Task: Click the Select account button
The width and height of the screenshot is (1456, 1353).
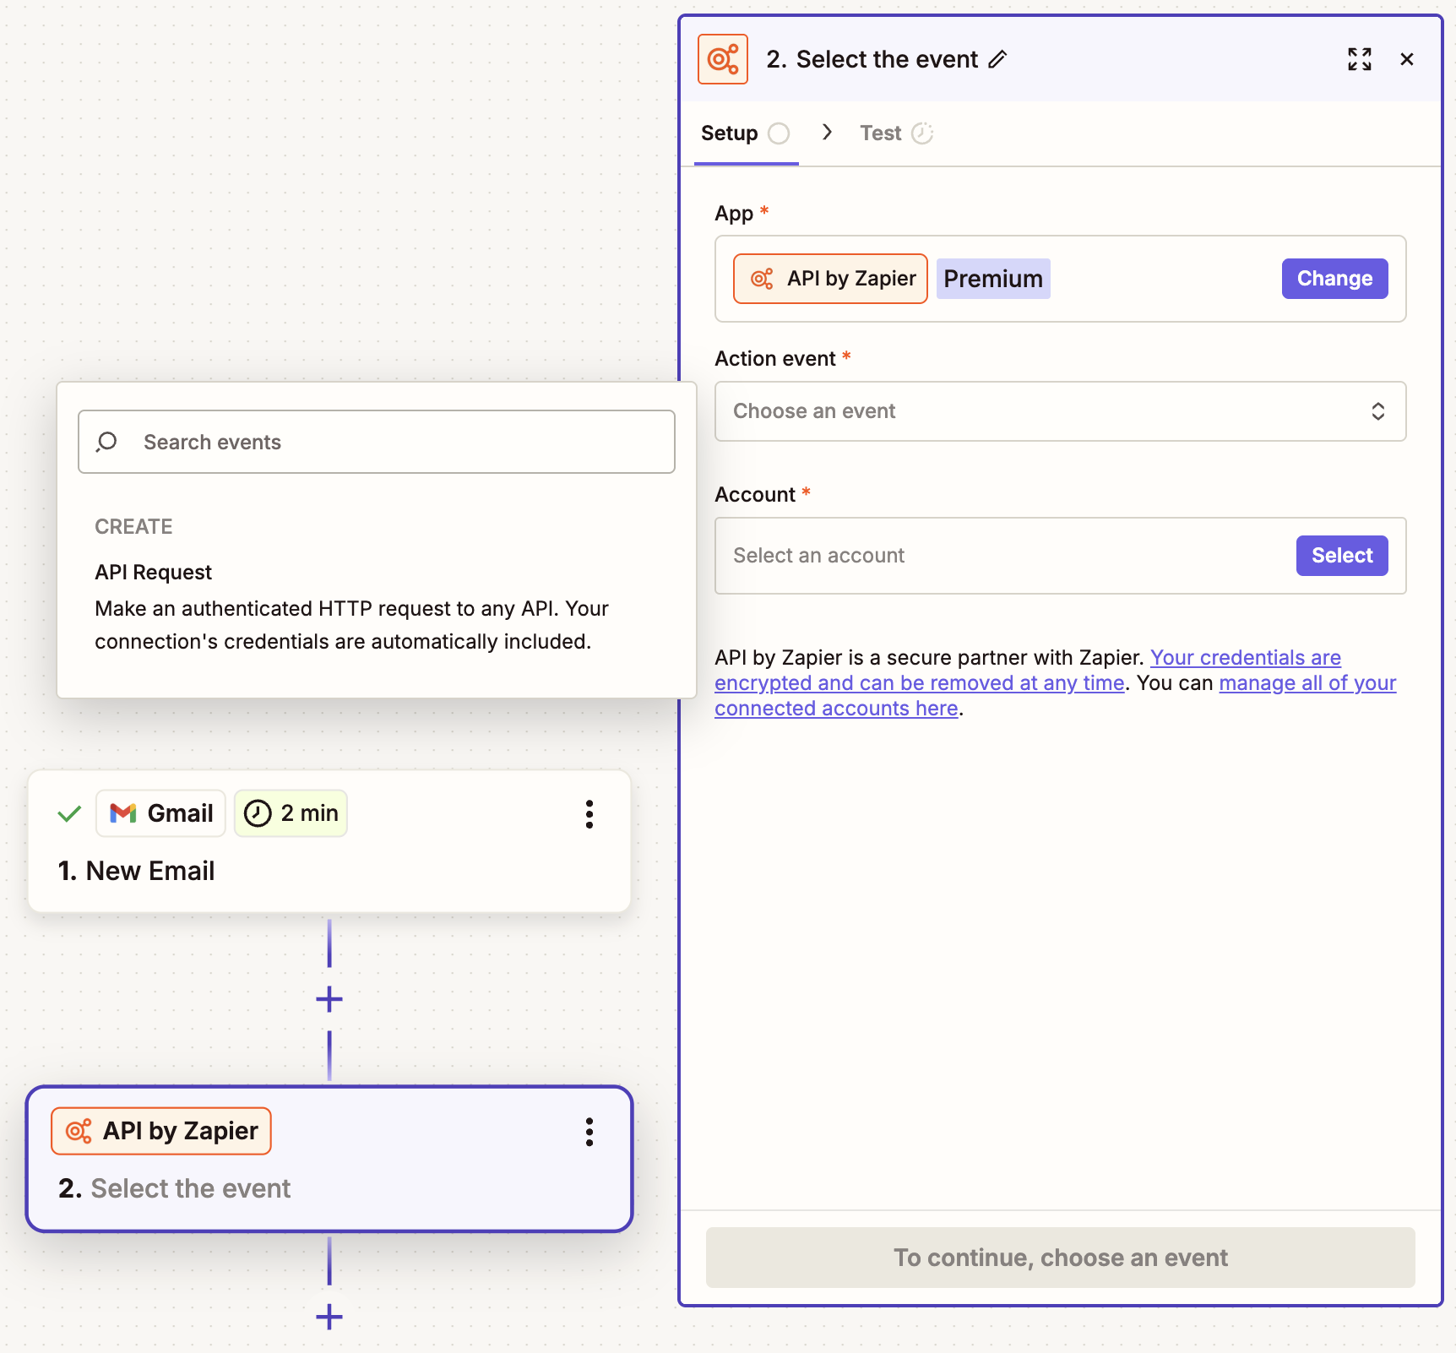Action: pos(1342,556)
